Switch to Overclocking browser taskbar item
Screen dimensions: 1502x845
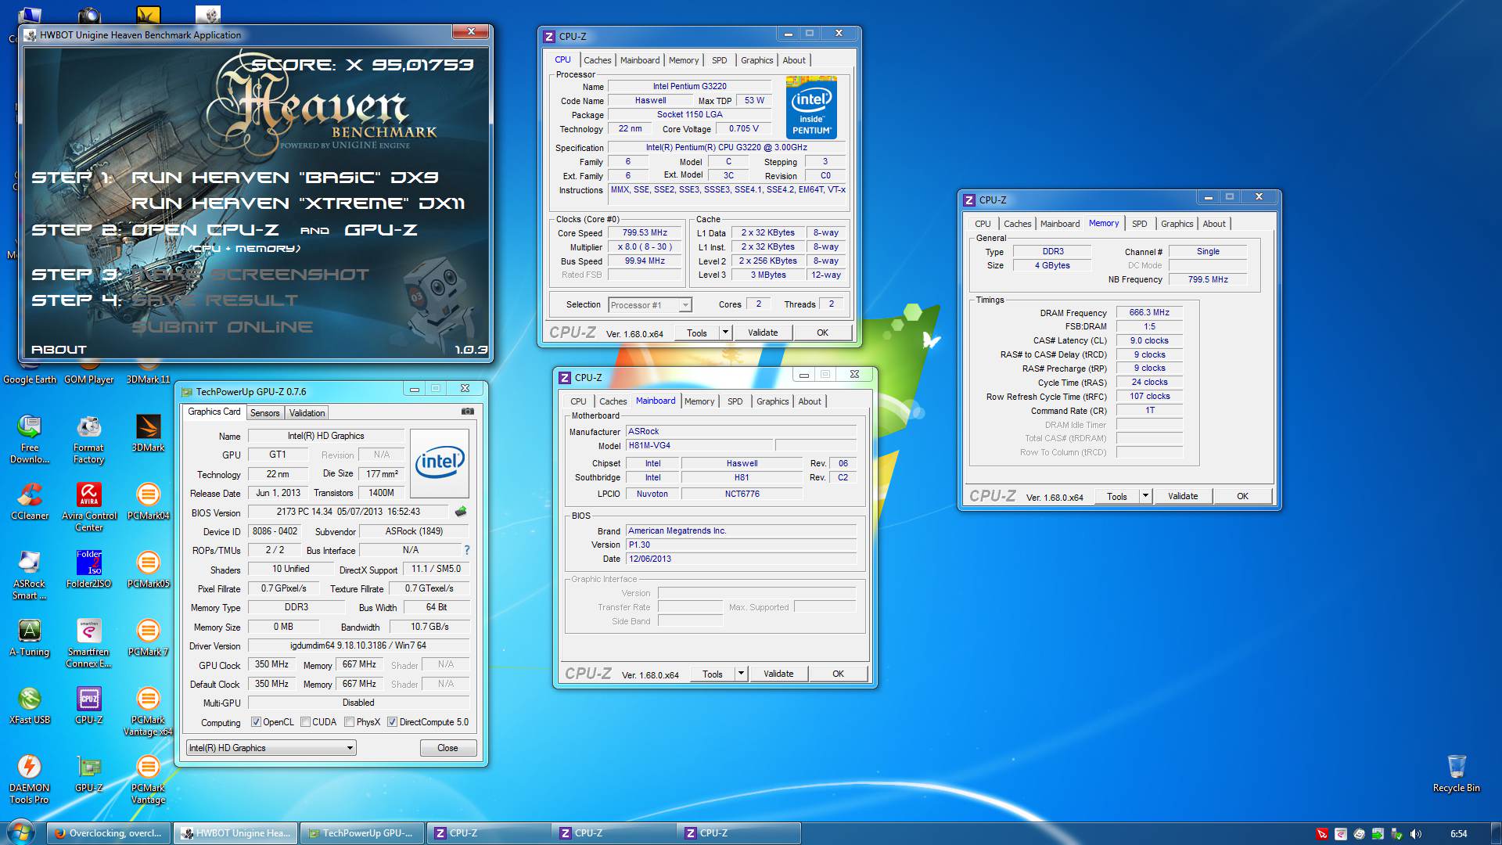point(109,833)
